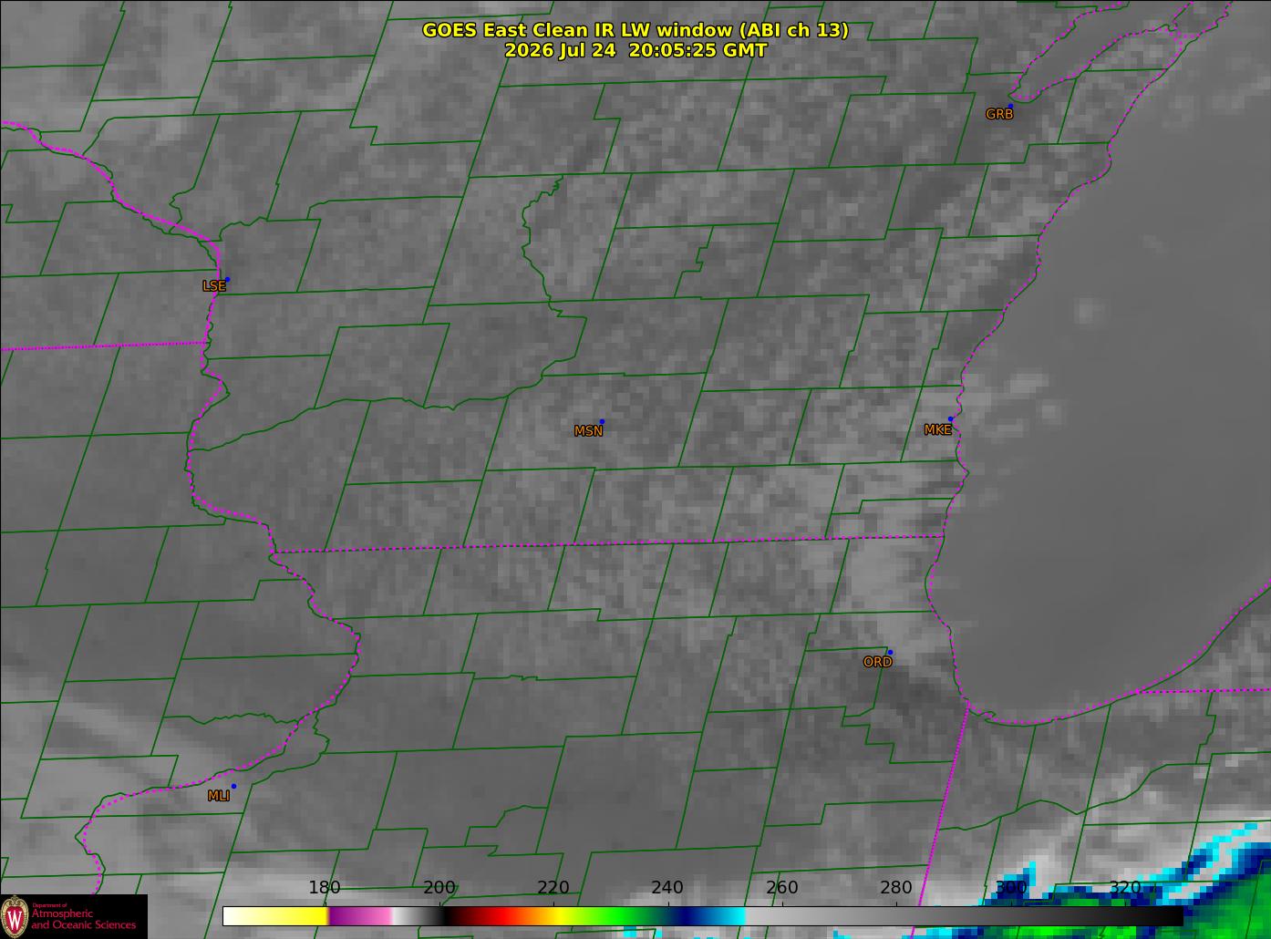Click the 180 label on the temperature scale
This screenshot has width=1271, height=939.
(325, 887)
